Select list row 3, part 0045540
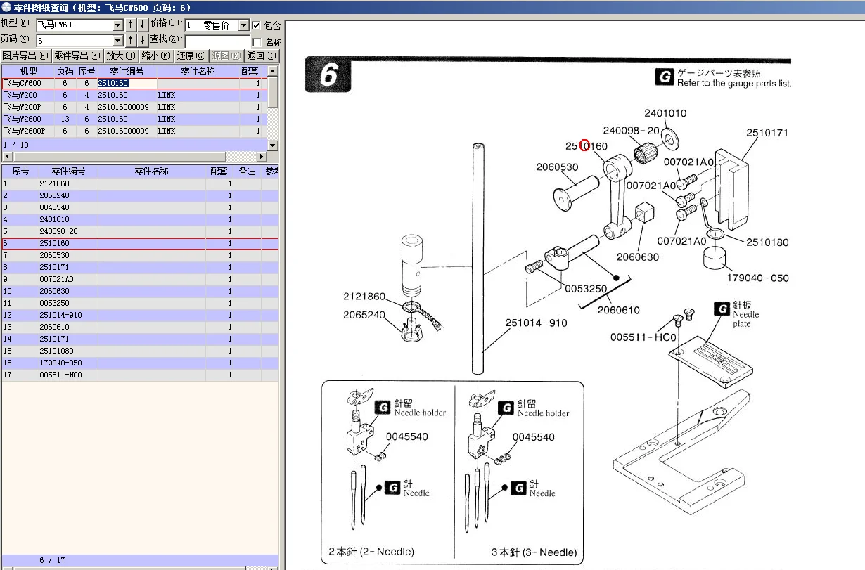 [140, 207]
